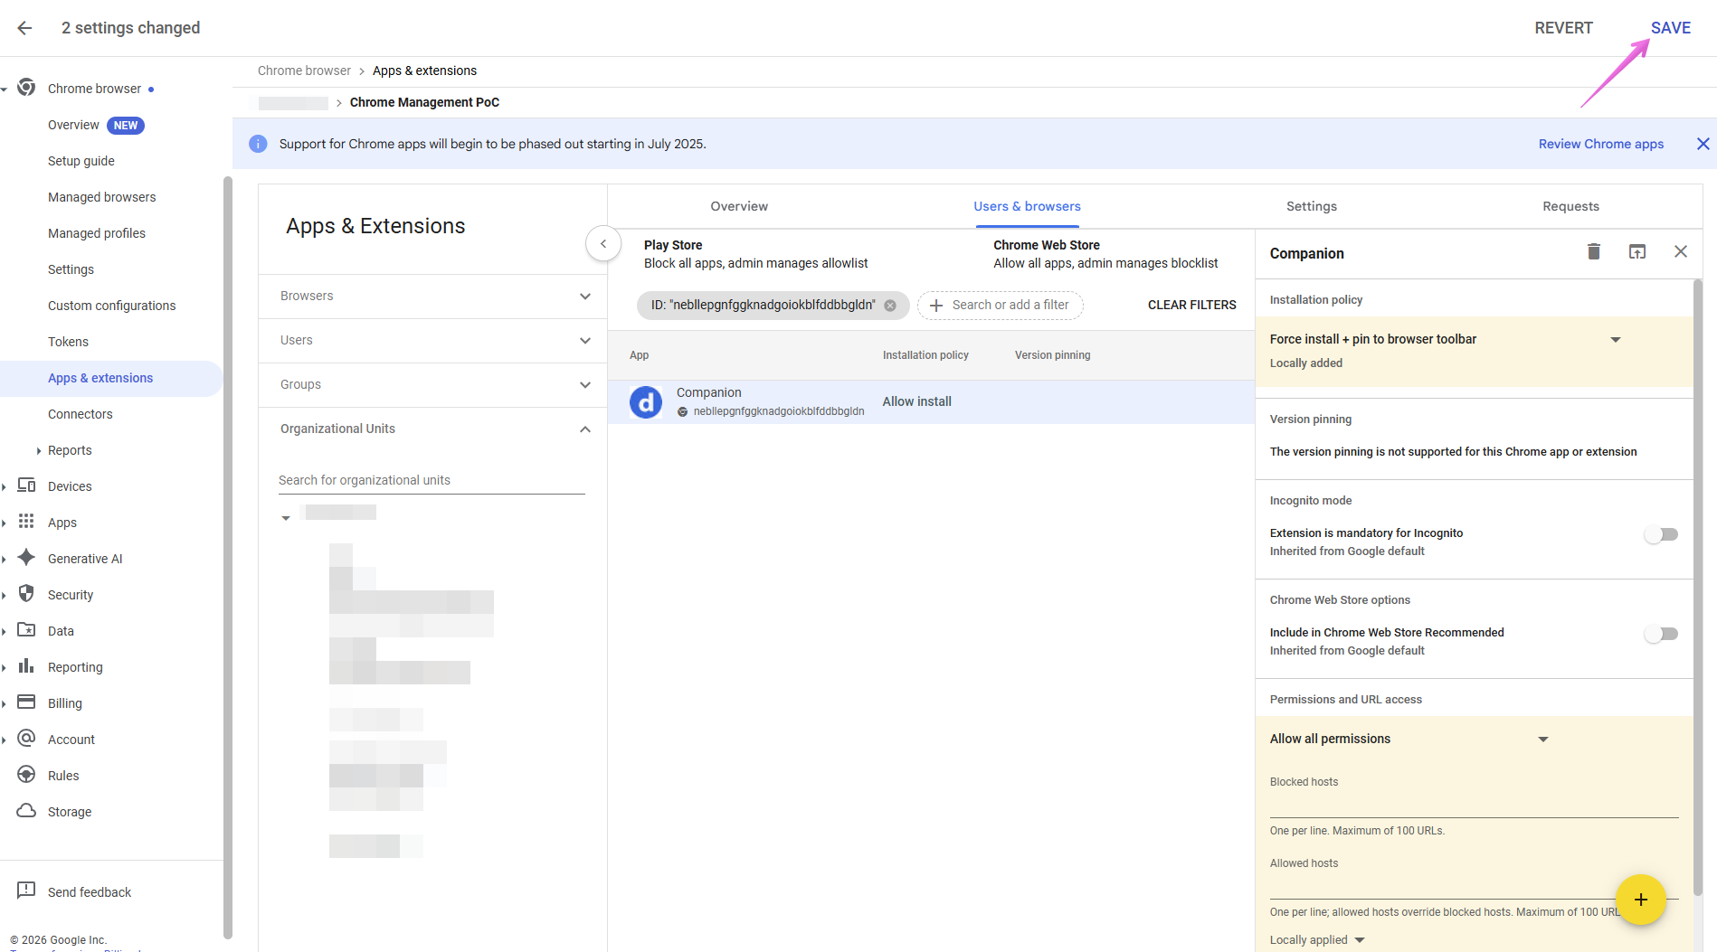Switch to the Settings tab
This screenshot has height=952, width=1717.
pos(1311,206)
